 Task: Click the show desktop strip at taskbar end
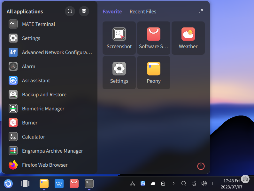(x=252, y=184)
